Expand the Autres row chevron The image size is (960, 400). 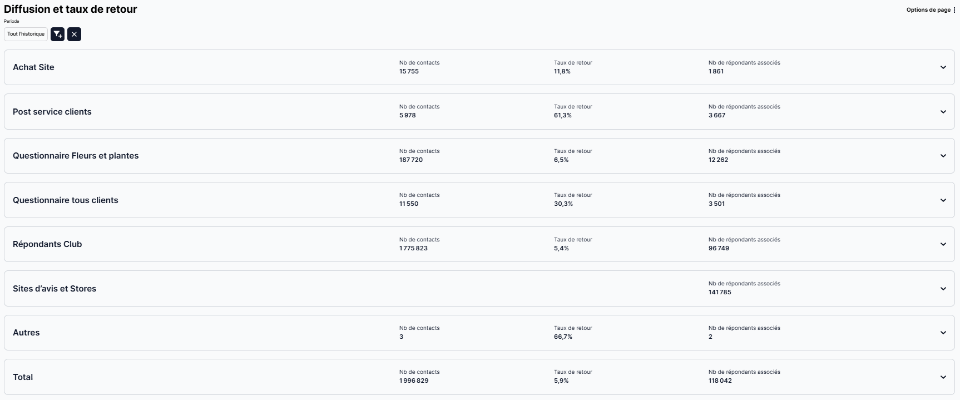[943, 333]
